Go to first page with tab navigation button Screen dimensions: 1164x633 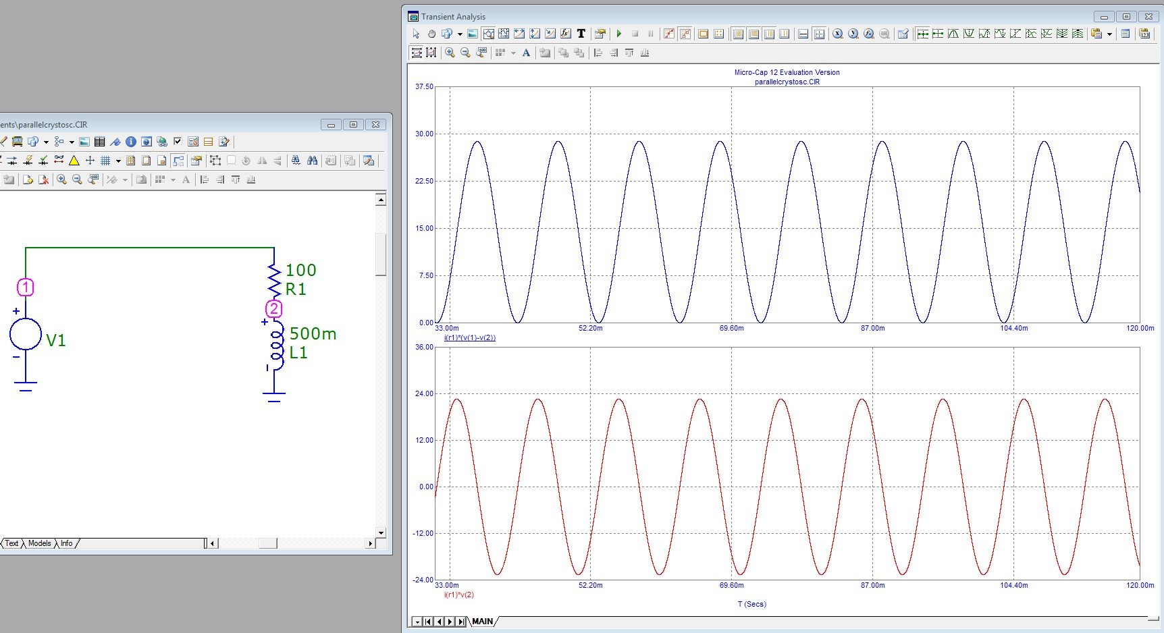click(428, 622)
